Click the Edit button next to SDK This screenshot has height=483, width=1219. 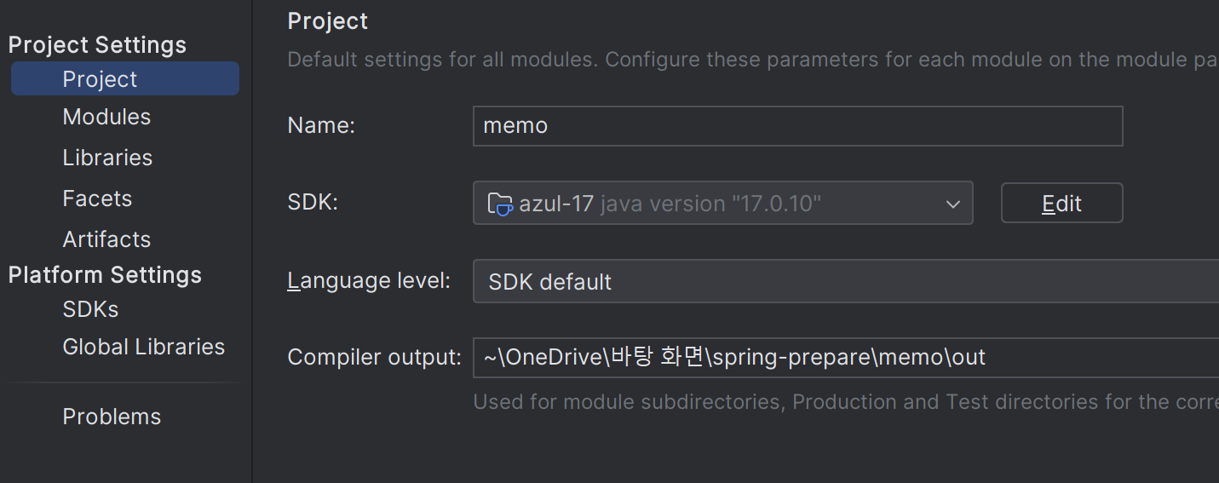coord(1061,204)
